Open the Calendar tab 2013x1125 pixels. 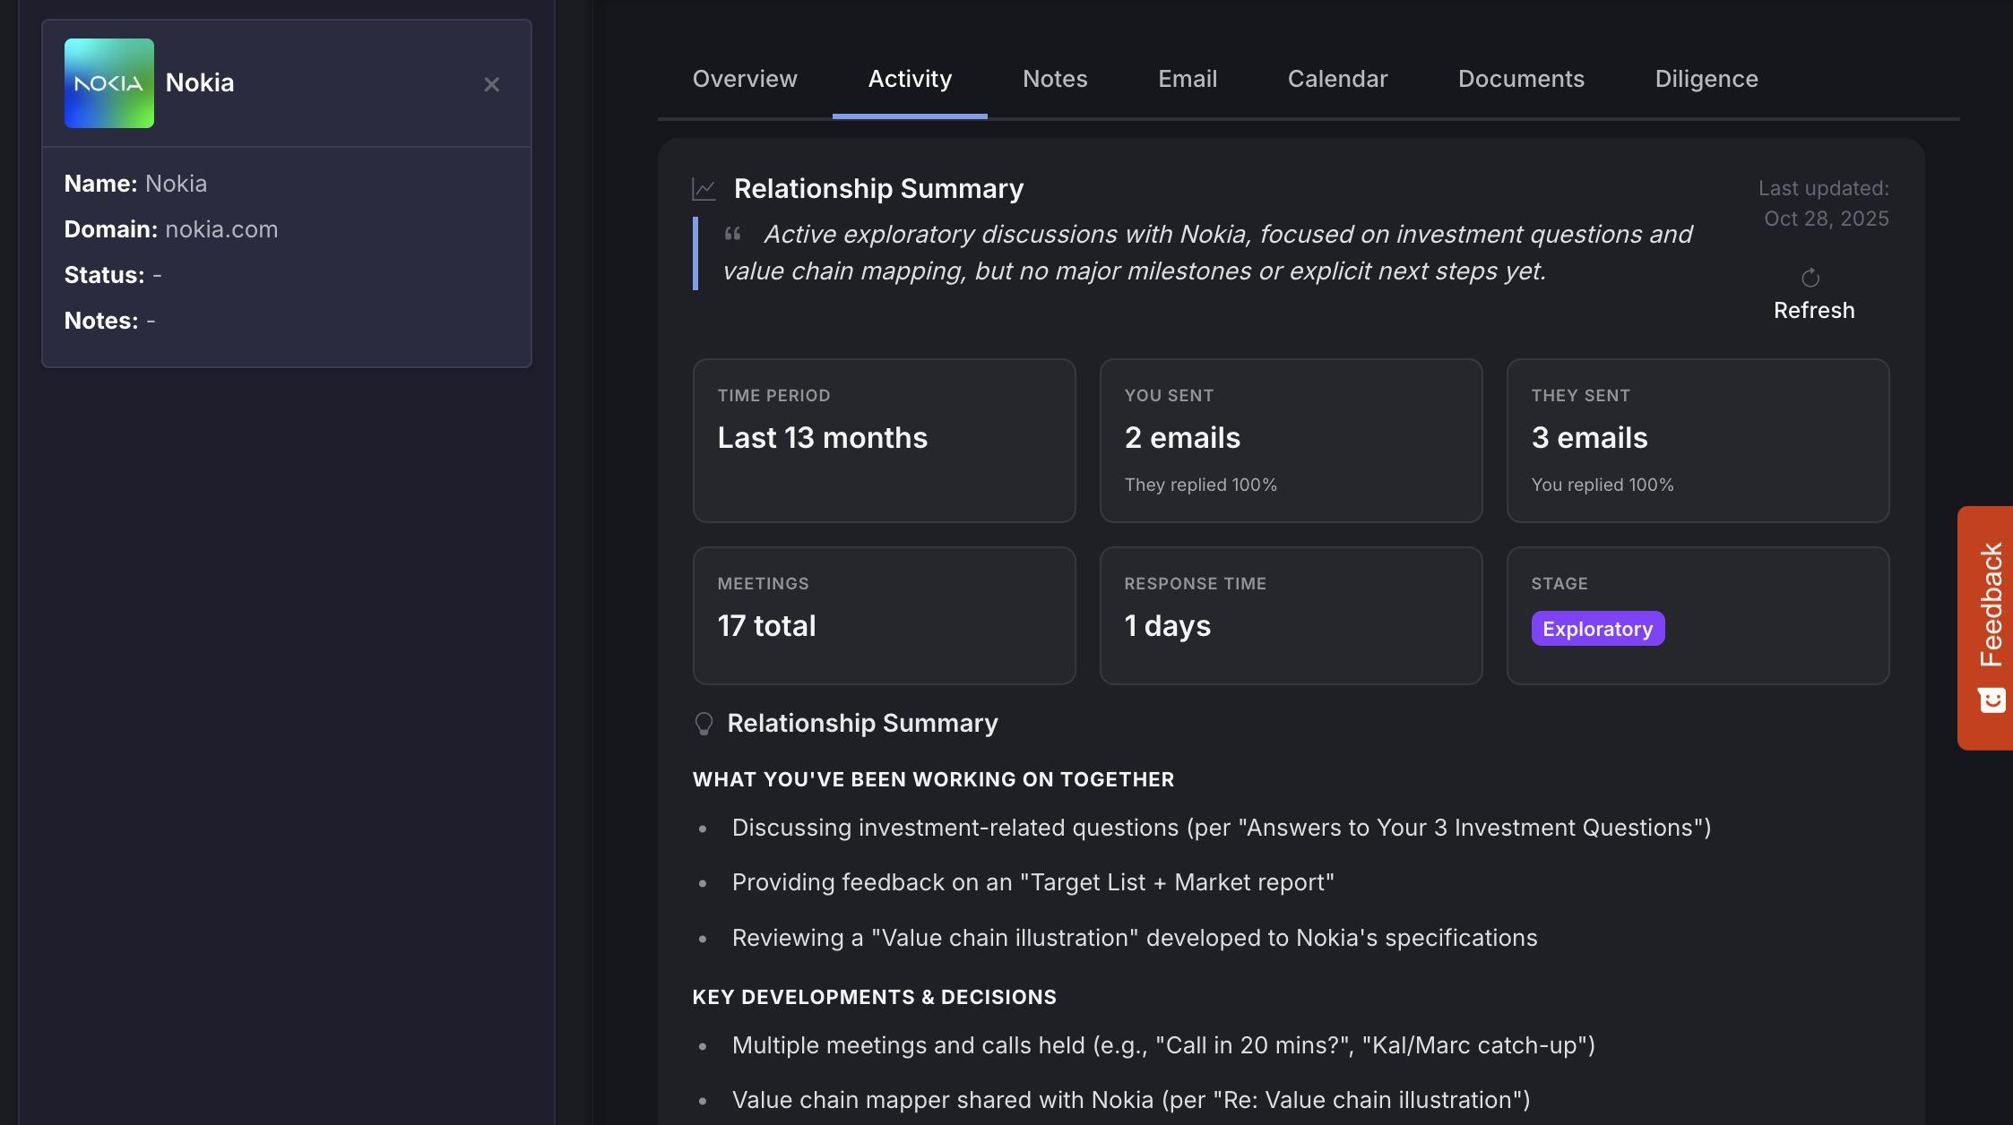1336,79
